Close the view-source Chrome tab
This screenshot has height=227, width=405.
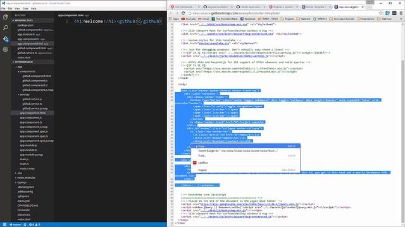363,7
